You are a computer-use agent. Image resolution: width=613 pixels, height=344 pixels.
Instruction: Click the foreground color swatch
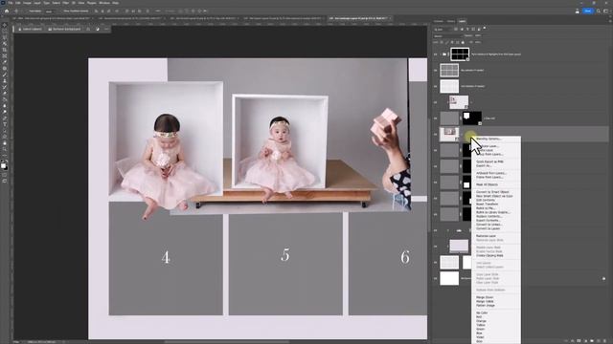pyautogui.click(x=4, y=165)
